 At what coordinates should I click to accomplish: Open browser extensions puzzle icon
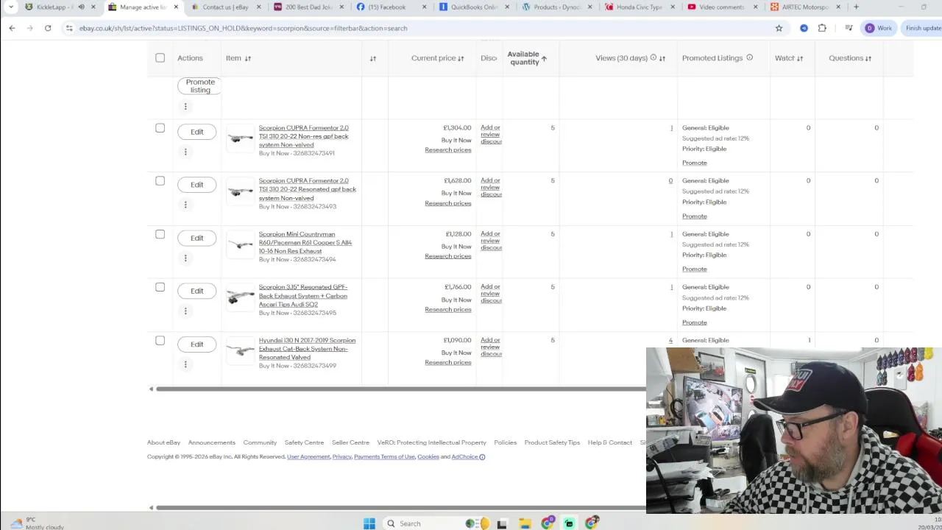click(822, 28)
